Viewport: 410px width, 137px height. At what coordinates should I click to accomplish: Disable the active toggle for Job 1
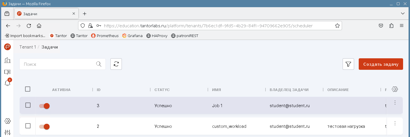[44, 106]
